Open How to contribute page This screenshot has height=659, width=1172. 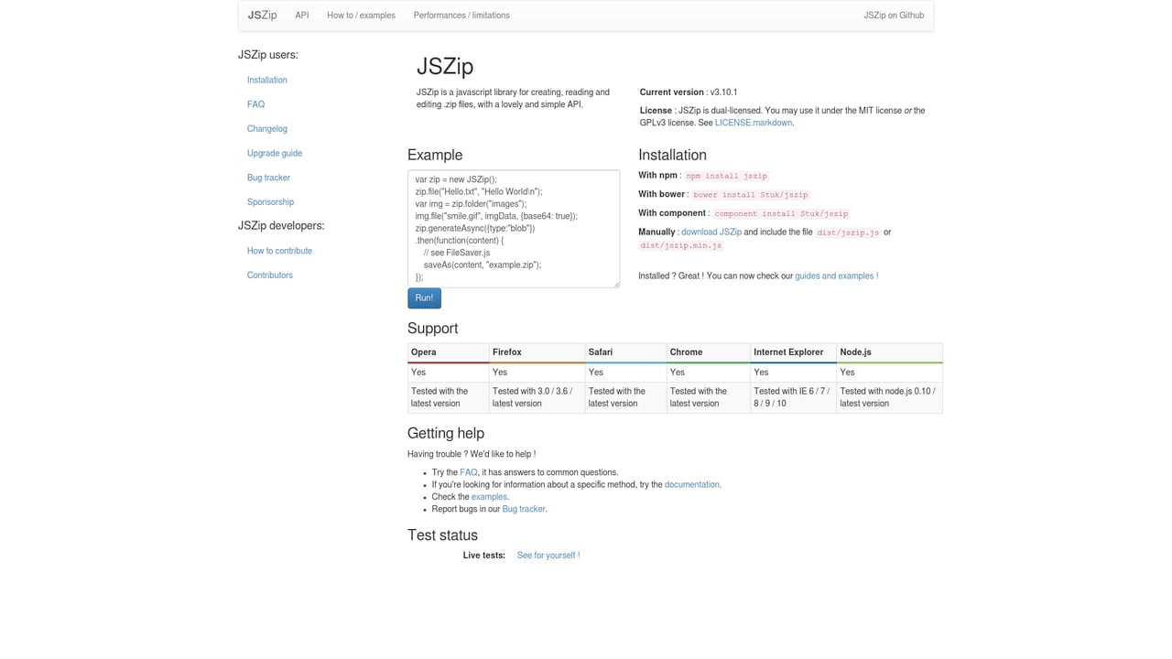pos(279,250)
